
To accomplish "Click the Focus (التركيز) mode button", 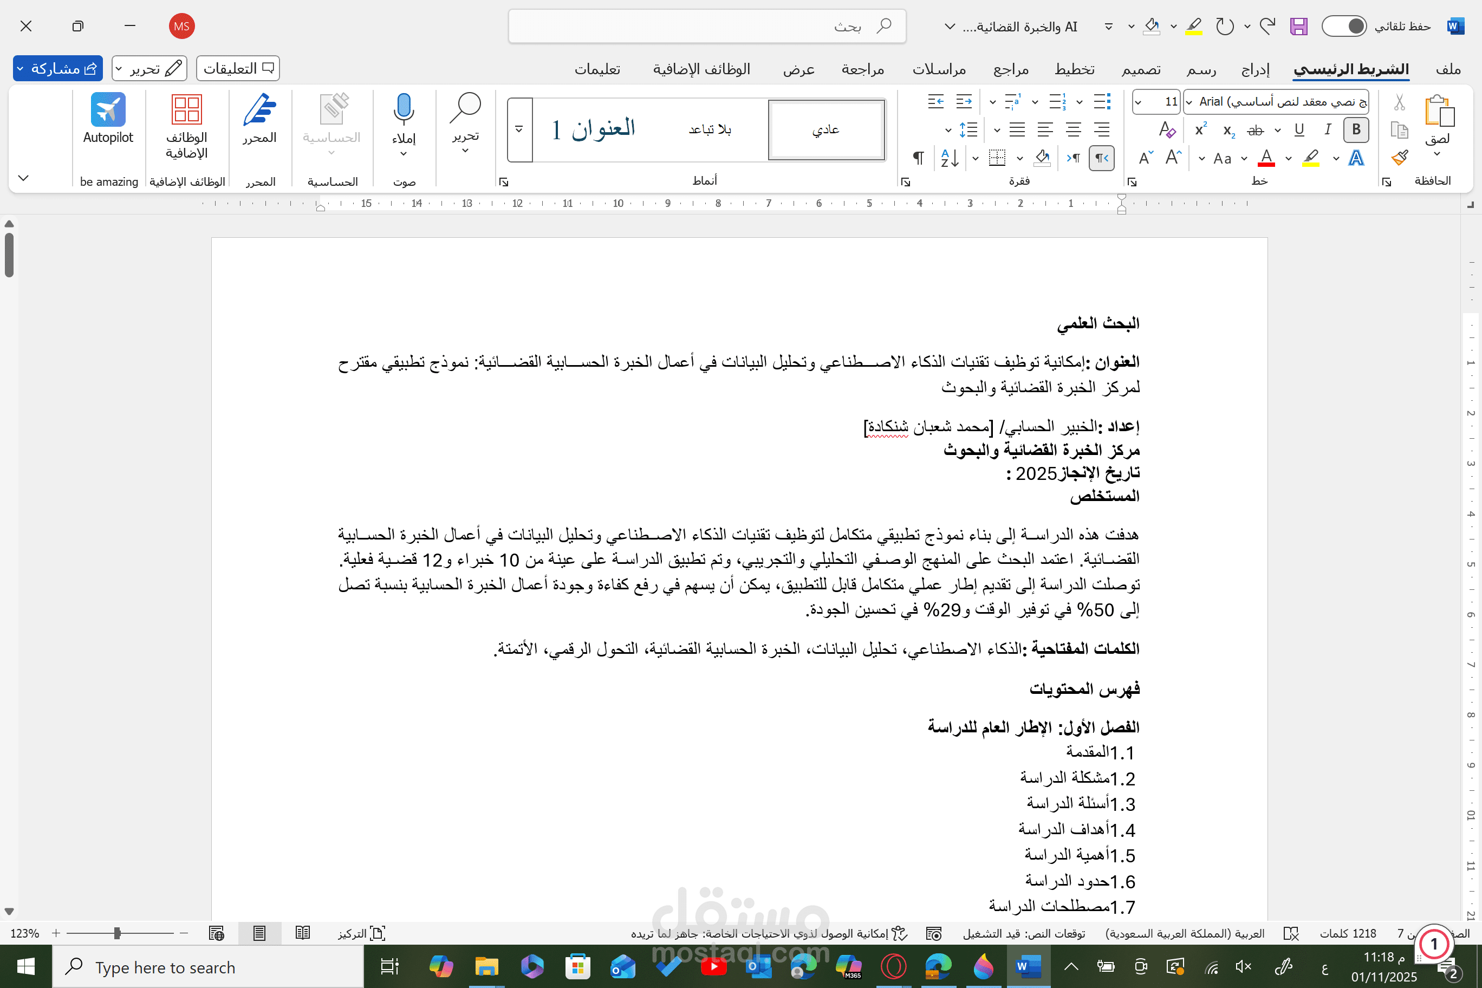I will pyautogui.click(x=361, y=933).
